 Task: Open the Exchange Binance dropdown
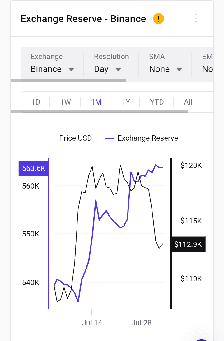pos(52,63)
